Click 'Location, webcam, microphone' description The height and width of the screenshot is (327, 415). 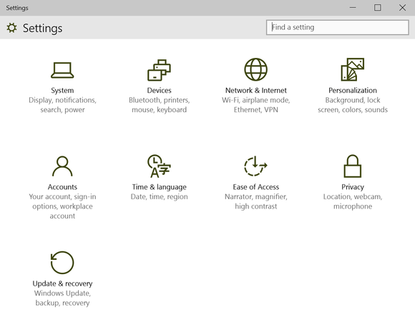[x=353, y=201]
